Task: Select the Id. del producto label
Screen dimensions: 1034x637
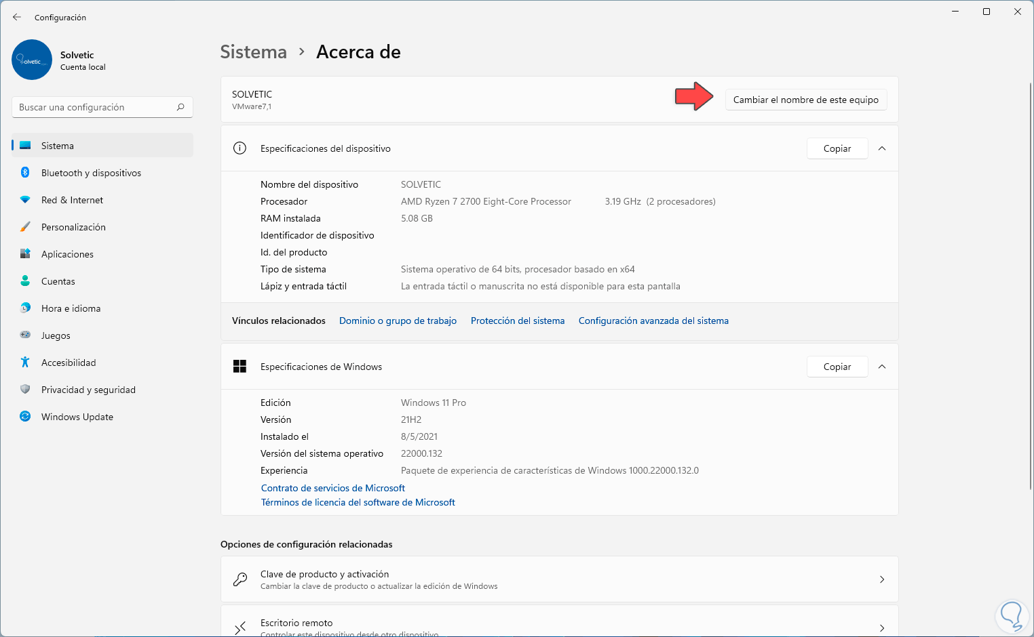Action: pyautogui.click(x=294, y=252)
